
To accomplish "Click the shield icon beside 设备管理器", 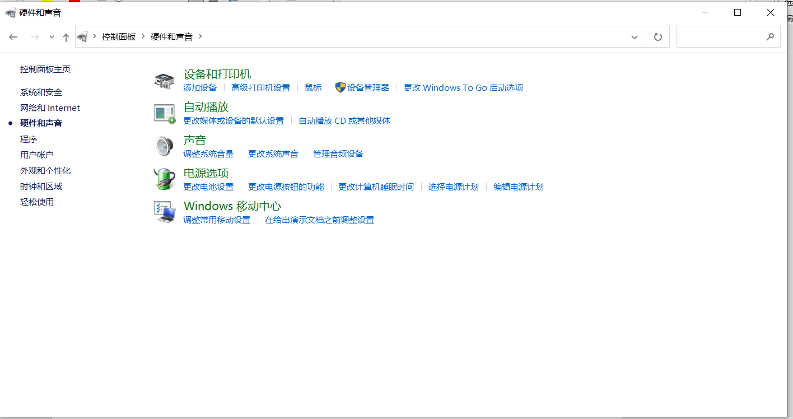I will click(340, 87).
